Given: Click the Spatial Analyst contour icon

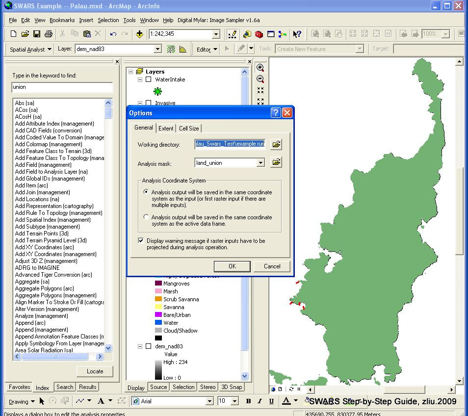Looking at the screenshot, I should point(171,49).
